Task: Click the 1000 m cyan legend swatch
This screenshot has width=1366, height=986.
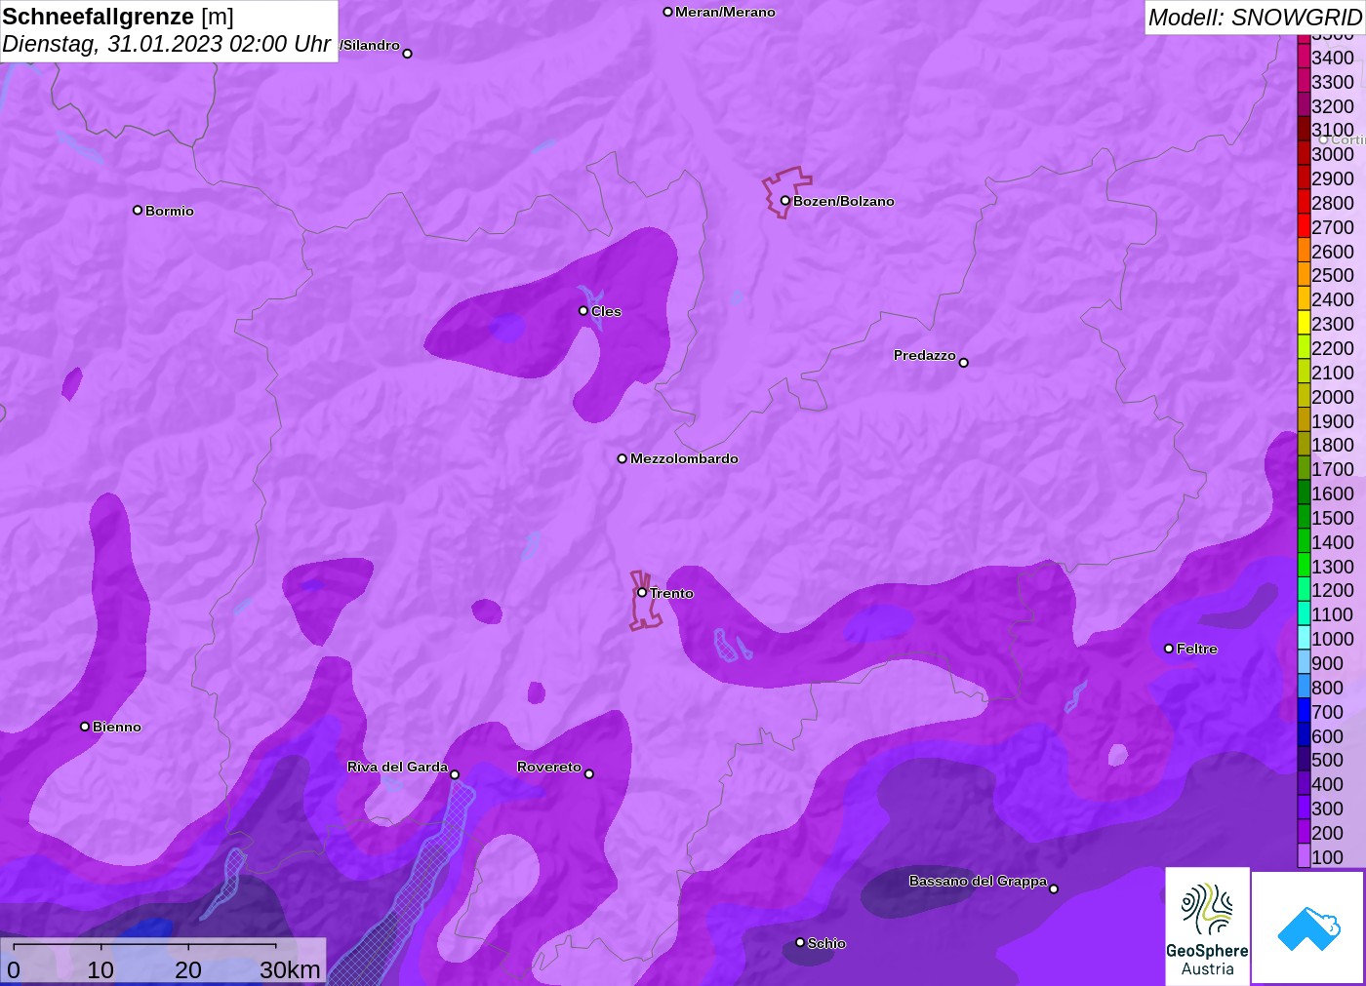Action: (1304, 639)
